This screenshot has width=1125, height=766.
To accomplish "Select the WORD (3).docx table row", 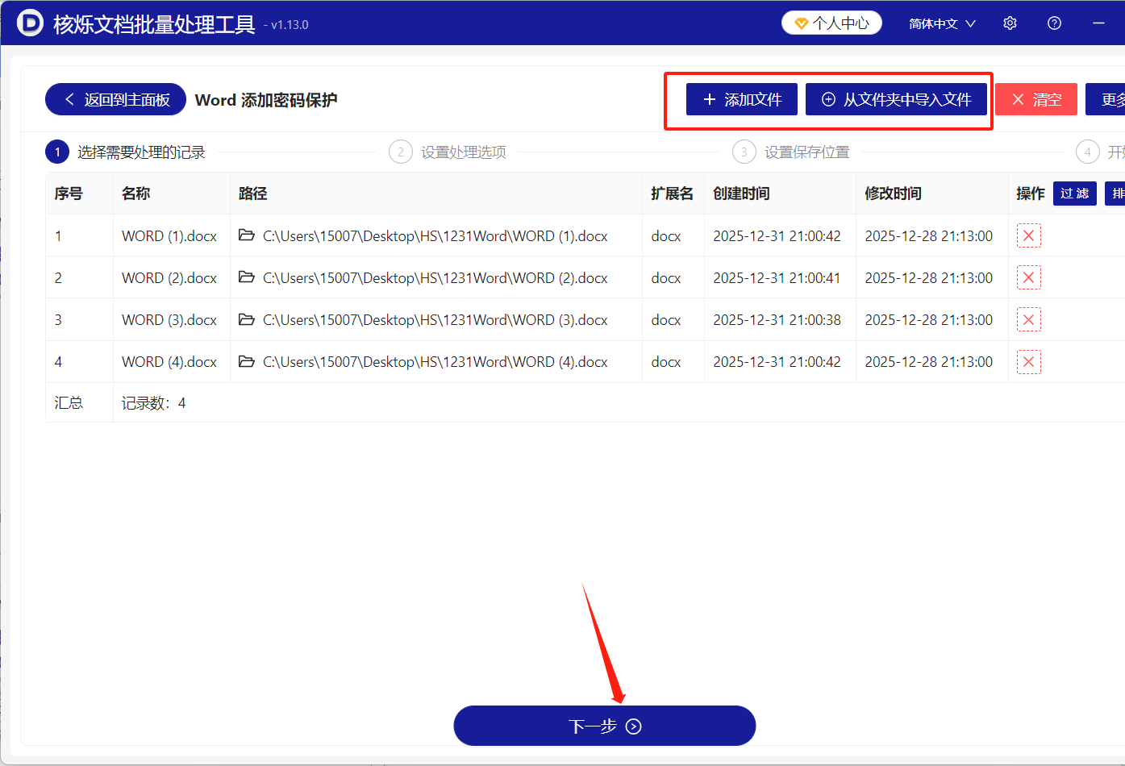I will pos(484,319).
